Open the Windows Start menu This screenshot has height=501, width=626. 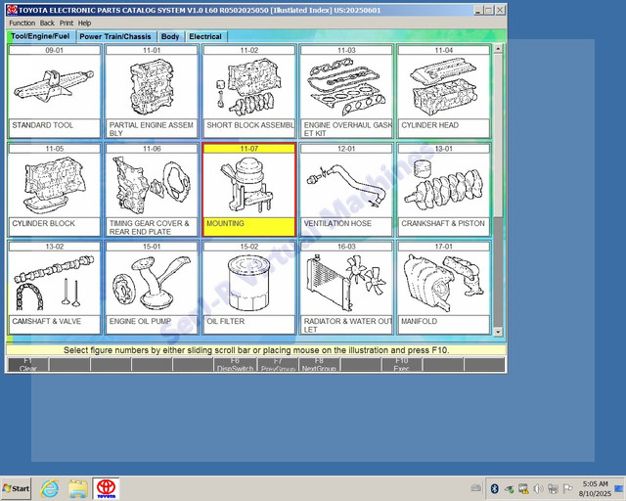pos(16,488)
